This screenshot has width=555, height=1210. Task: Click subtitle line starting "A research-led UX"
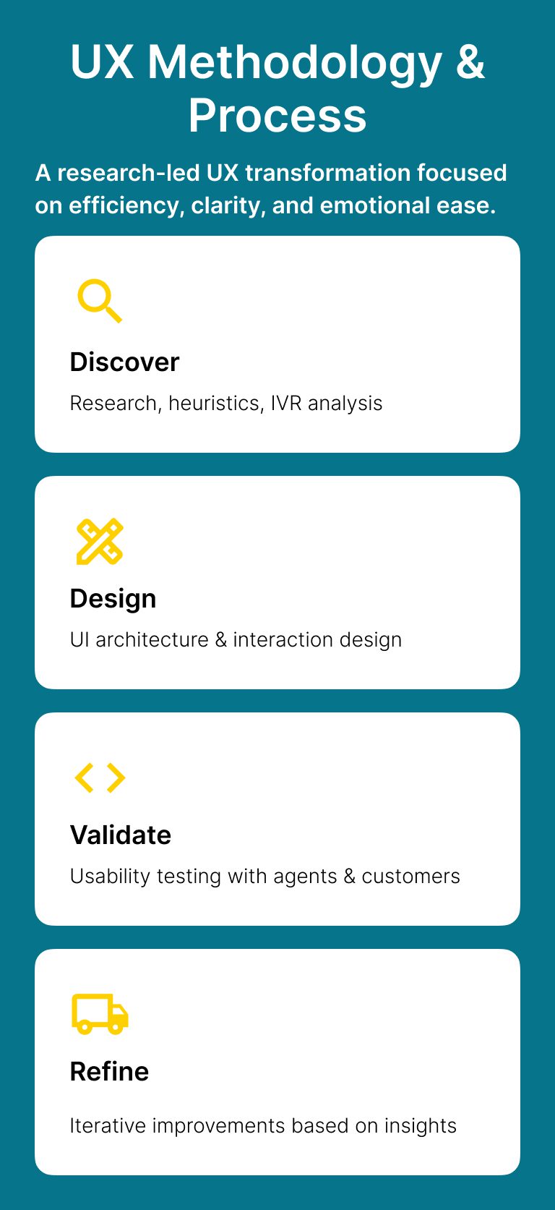point(271,174)
